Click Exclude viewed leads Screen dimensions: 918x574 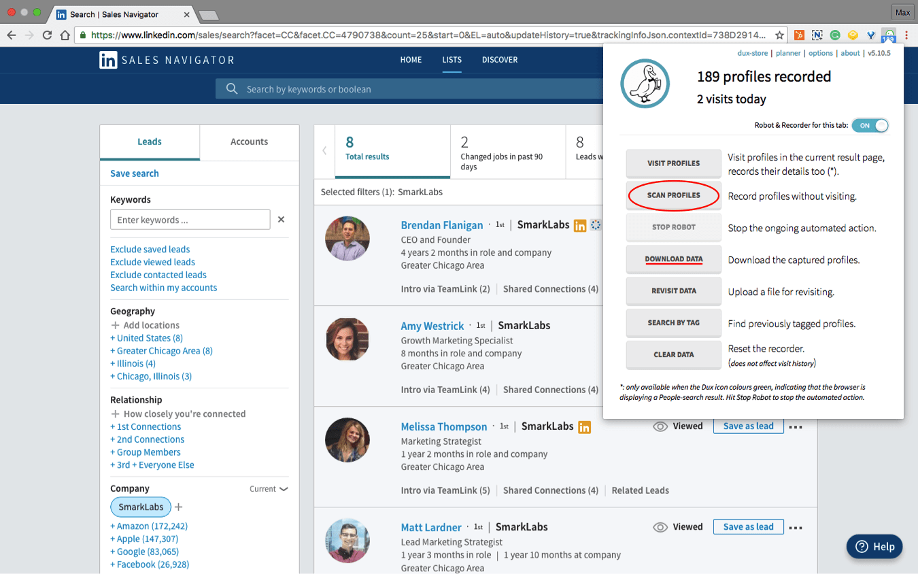coord(153,263)
